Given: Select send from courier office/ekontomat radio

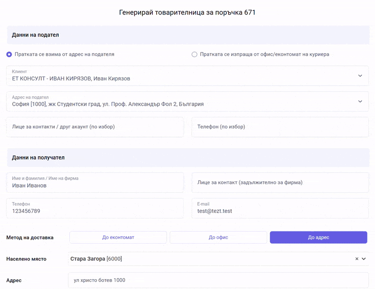Looking at the screenshot, I should tap(195, 54).
